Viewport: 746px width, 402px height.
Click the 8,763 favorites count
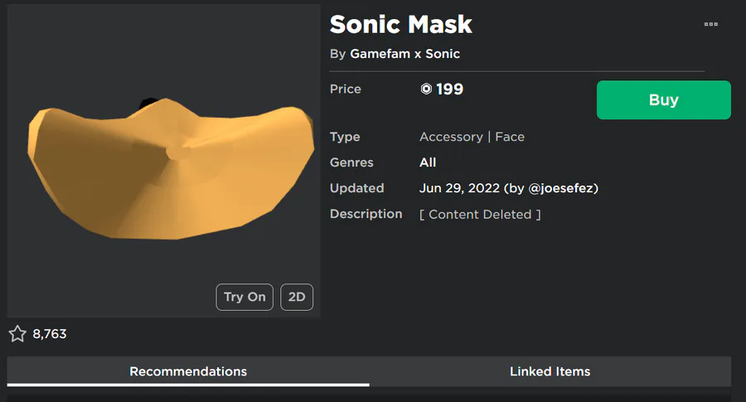tap(50, 334)
